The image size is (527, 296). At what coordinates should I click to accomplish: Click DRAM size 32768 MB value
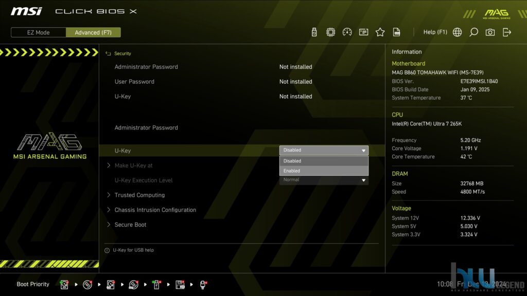click(472, 183)
